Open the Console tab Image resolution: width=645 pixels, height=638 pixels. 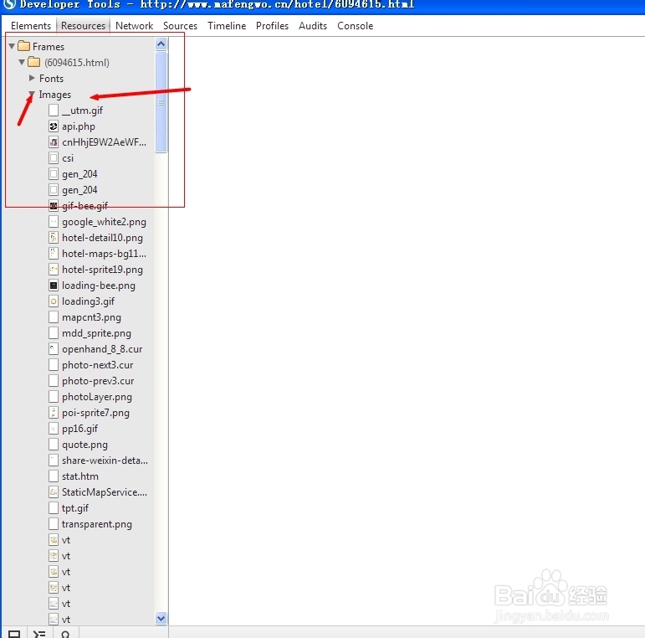coord(355,25)
